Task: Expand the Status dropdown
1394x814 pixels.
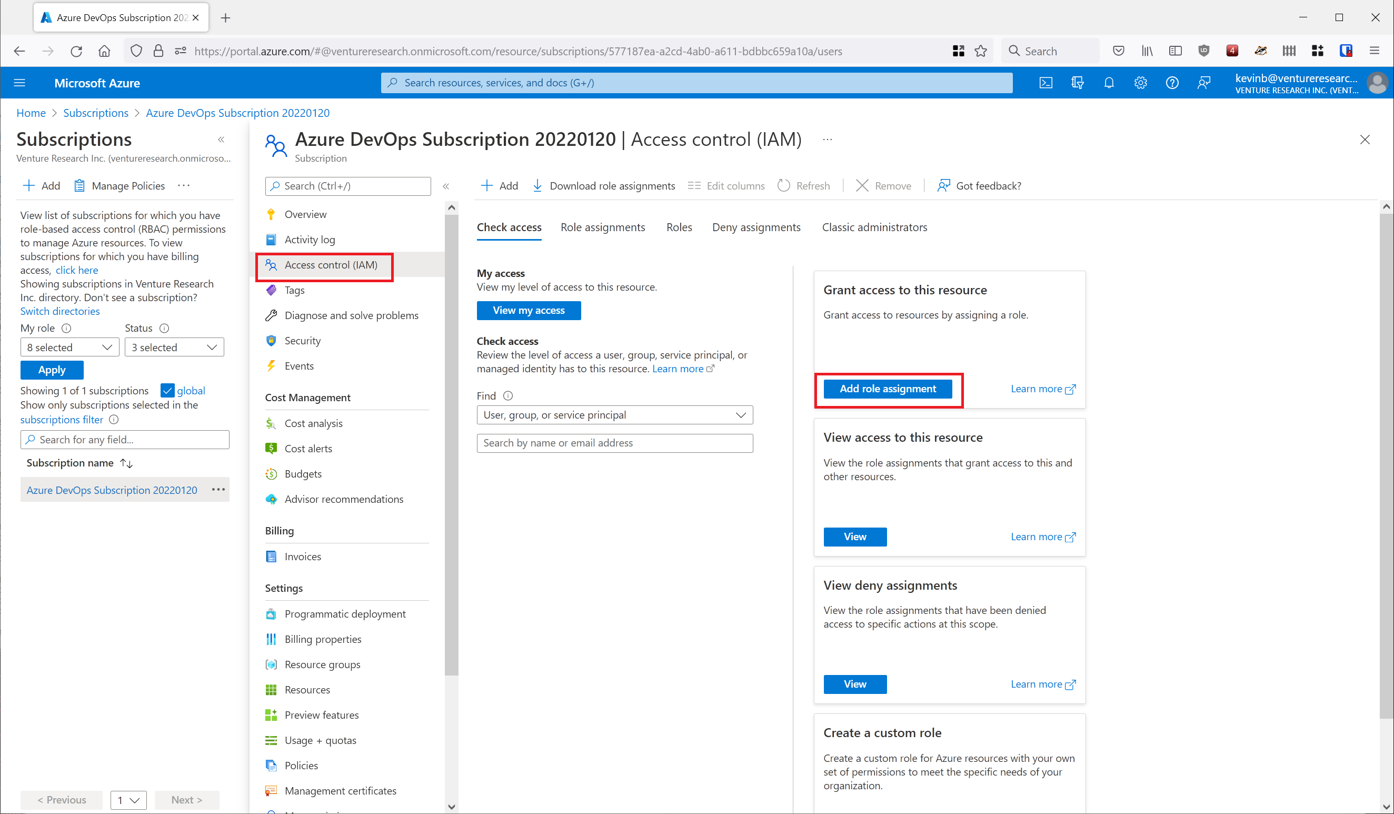Action: [x=174, y=348]
